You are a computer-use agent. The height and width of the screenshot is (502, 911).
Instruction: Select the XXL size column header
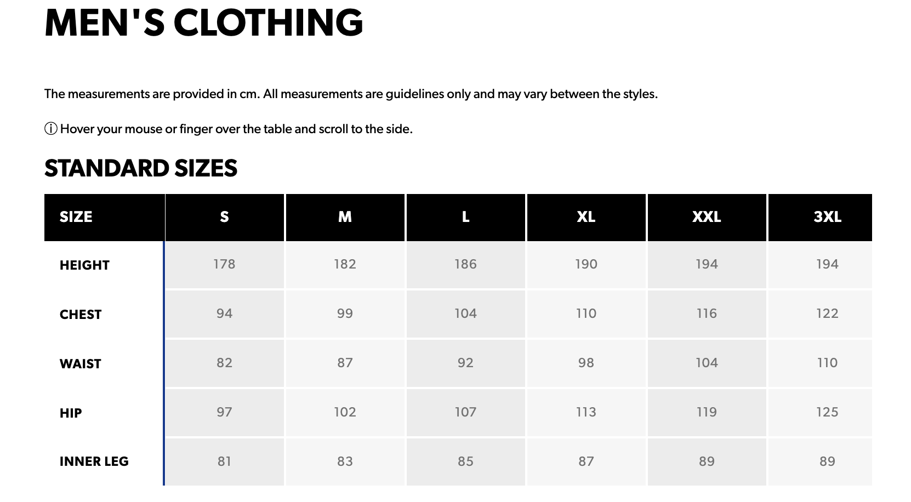click(x=707, y=217)
